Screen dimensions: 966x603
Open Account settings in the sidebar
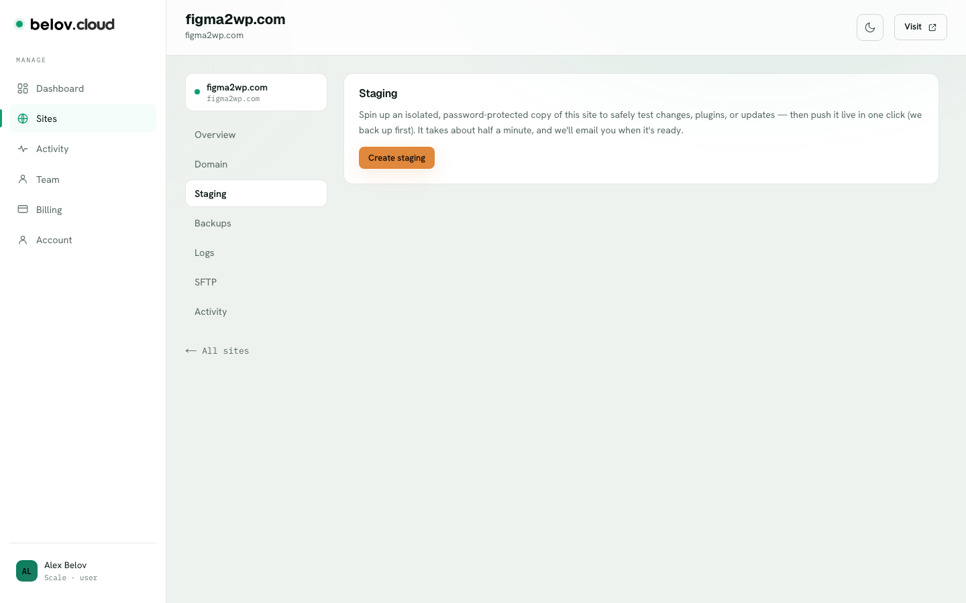point(83,240)
